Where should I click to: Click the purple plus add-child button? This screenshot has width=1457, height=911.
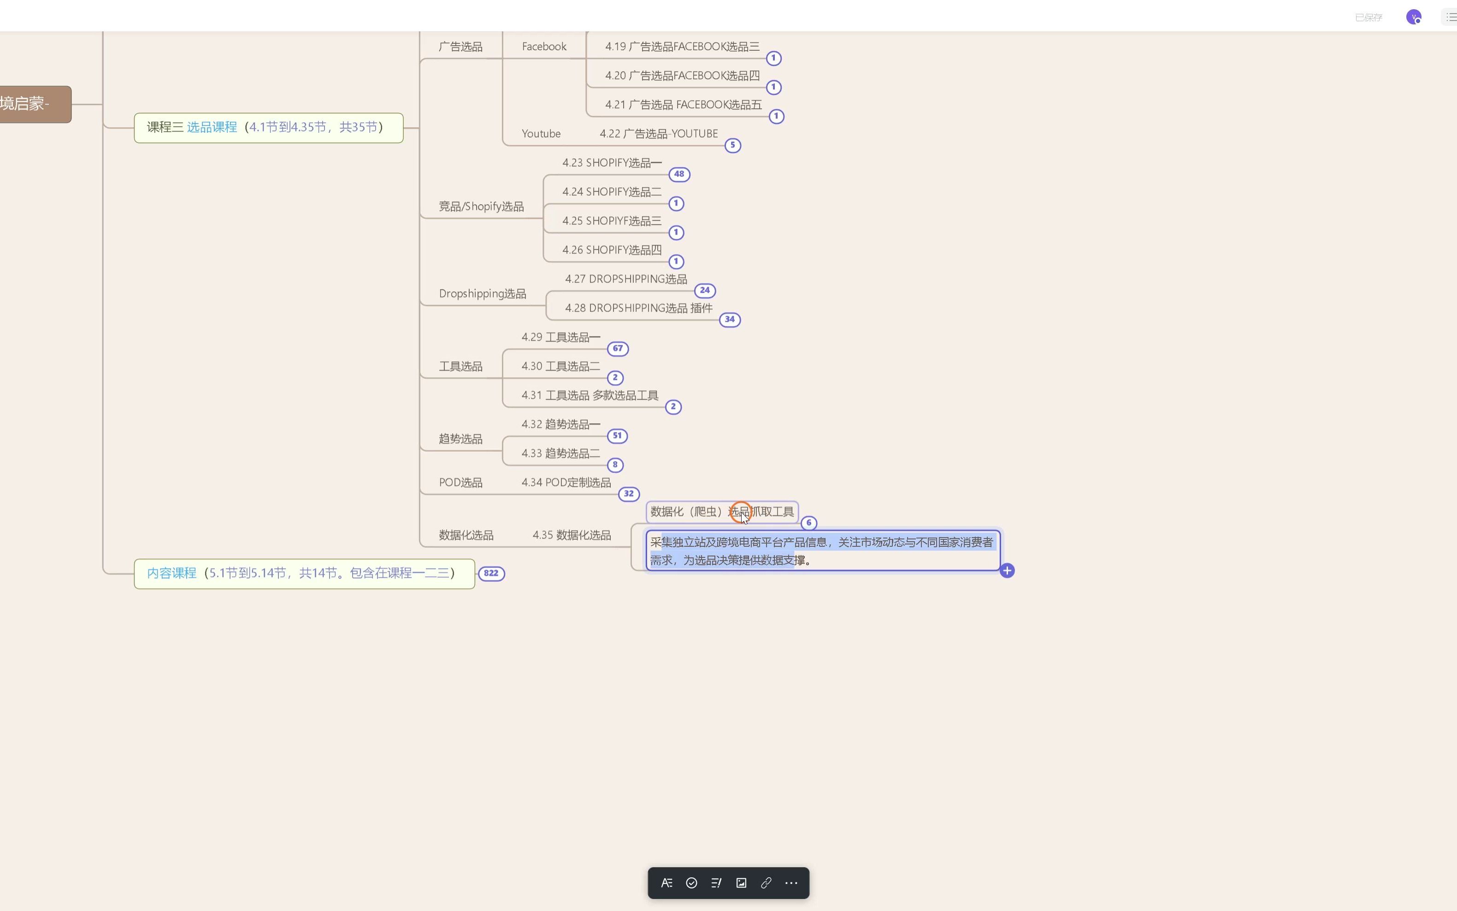(1007, 571)
